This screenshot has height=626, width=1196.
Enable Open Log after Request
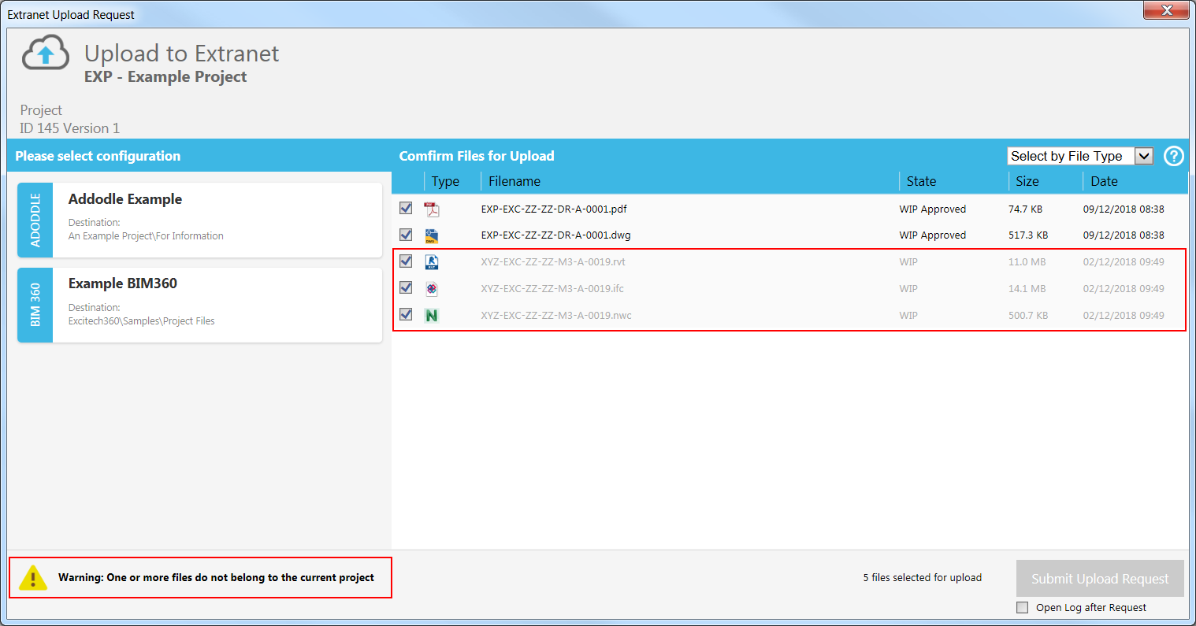[x=1023, y=607]
